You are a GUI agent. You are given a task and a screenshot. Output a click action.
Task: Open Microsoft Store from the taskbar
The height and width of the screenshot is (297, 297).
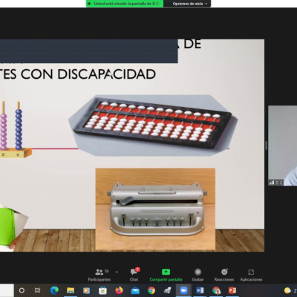pos(102,290)
